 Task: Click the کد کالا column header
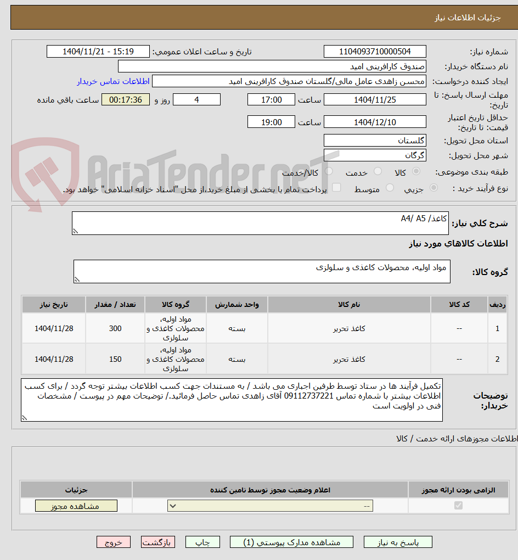pyautogui.click(x=459, y=305)
